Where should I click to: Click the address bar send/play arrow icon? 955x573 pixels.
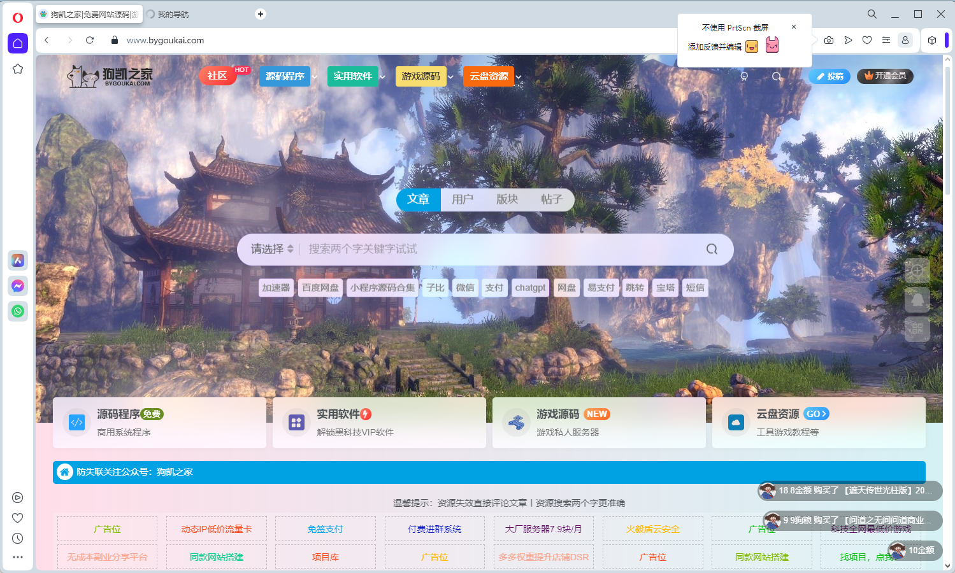tap(848, 40)
